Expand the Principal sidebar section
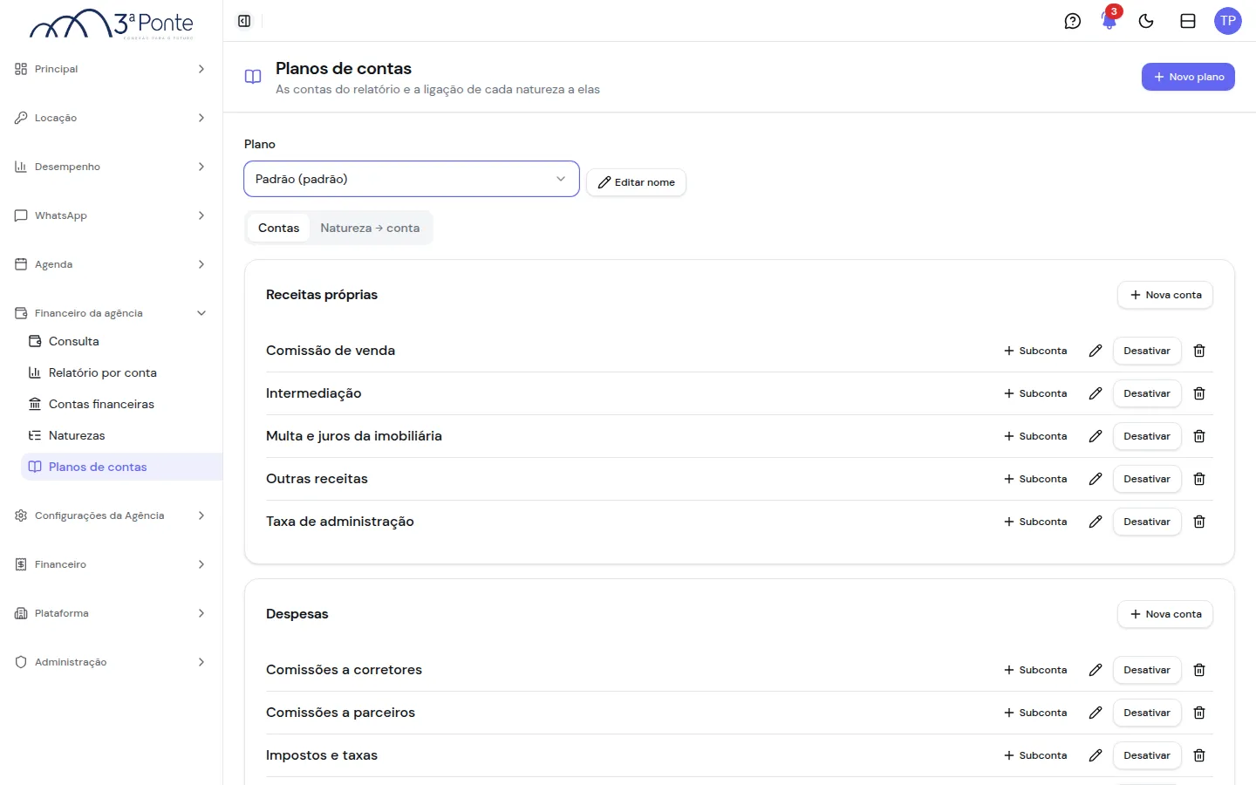 tap(111, 69)
